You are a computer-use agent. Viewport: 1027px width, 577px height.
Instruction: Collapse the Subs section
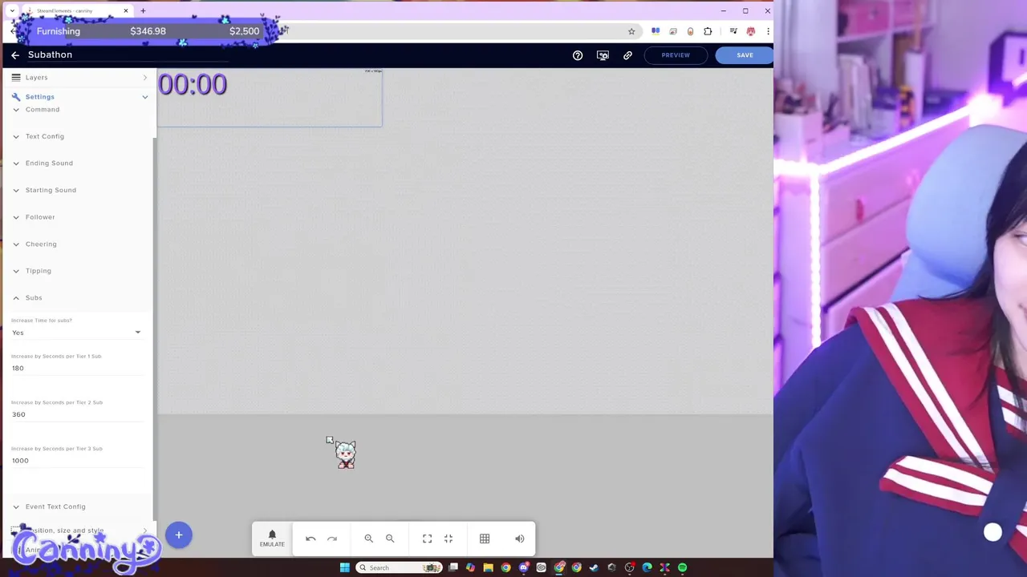tap(33, 297)
